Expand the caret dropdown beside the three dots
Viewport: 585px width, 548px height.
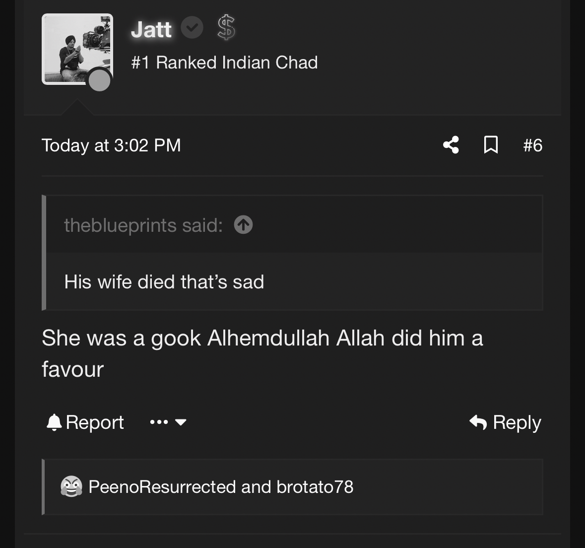(x=181, y=422)
